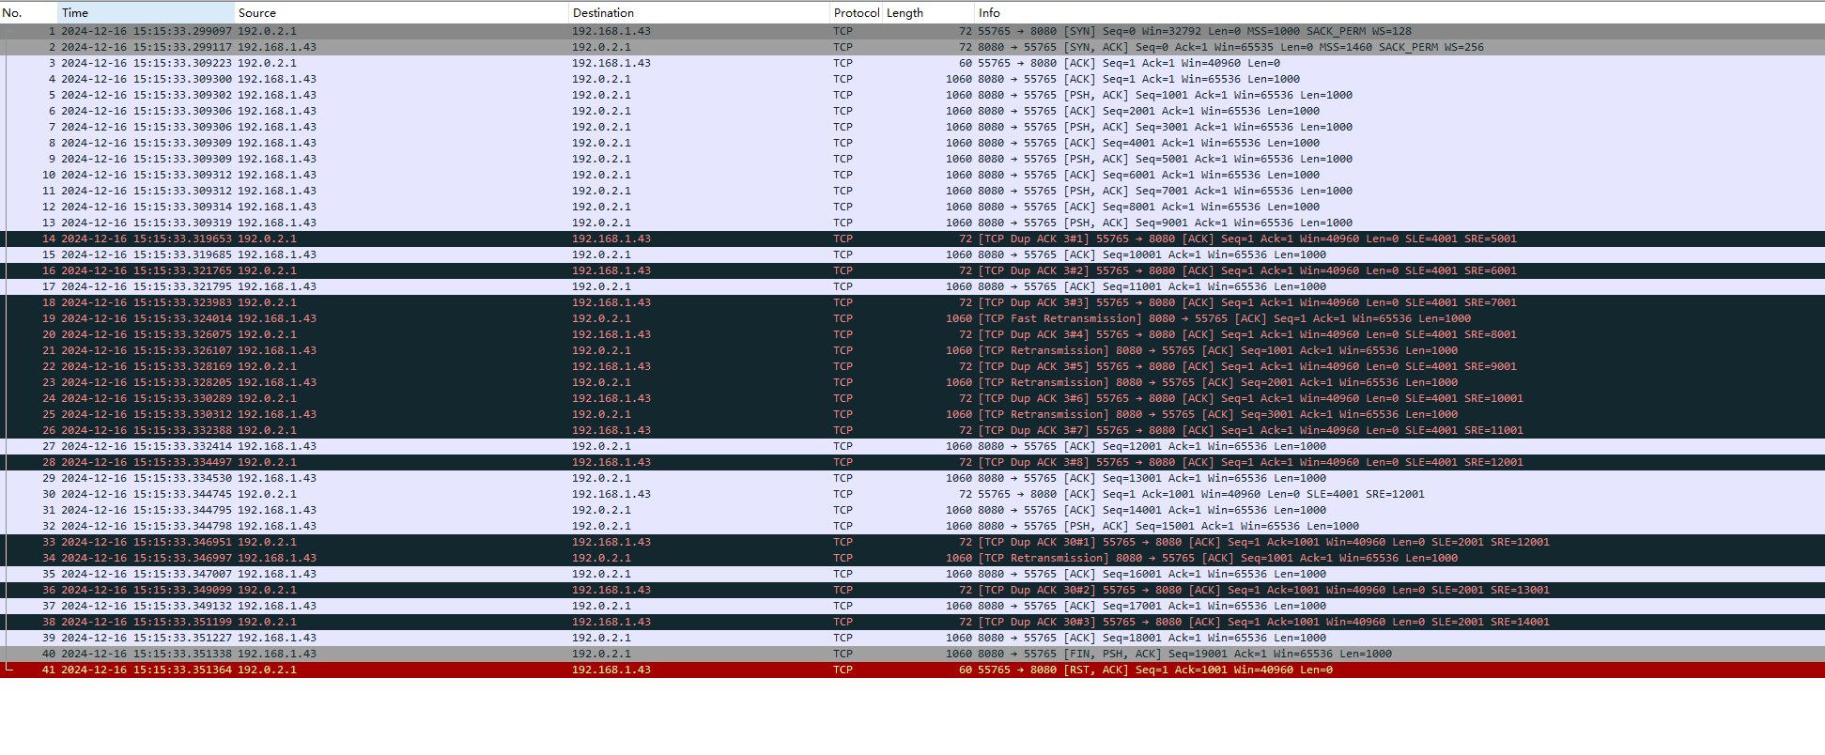This screenshot has width=1825, height=755.
Task: Select the TCP Dup ACK 30#2 packet
Action: 912,590
